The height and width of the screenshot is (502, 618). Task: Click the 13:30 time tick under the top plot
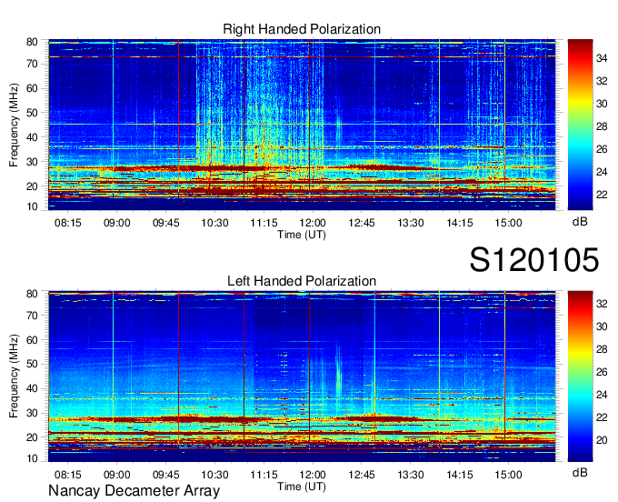(x=410, y=223)
